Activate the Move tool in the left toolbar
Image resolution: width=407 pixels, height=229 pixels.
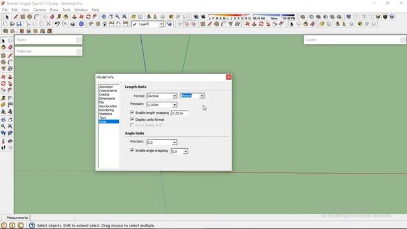(x=3, y=77)
